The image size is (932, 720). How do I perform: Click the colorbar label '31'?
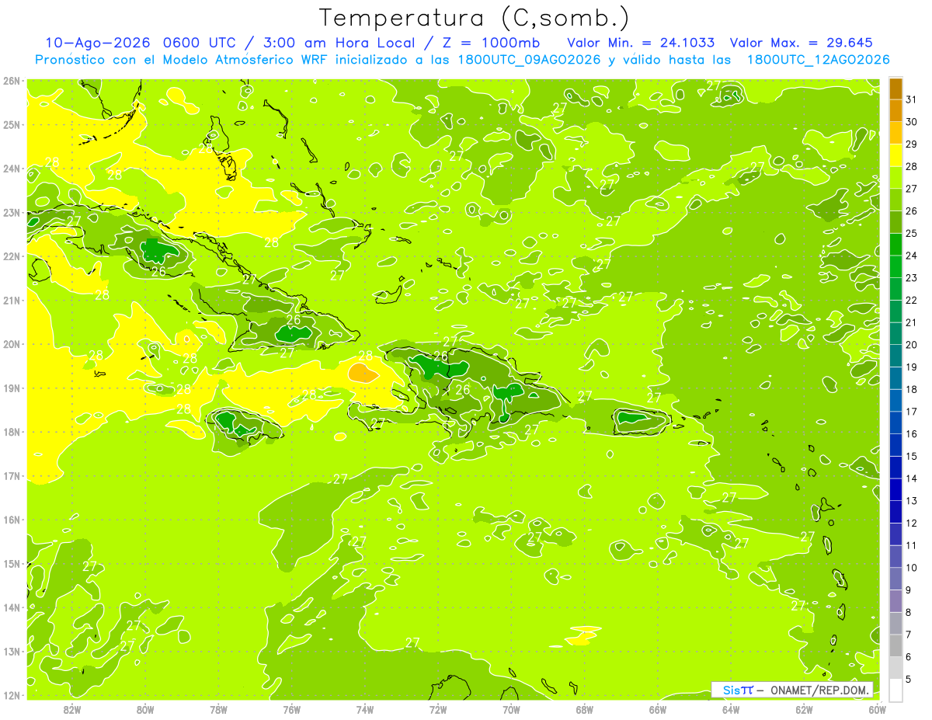click(912, 99)
